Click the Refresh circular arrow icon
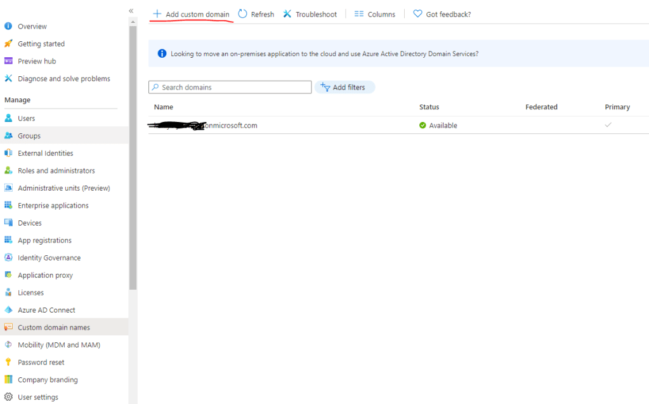This screenshot has width=649, height=404. pos(243,14)
